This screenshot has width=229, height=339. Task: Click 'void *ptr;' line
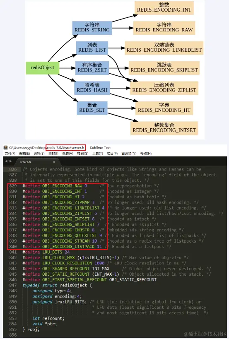tap(45, 324)
